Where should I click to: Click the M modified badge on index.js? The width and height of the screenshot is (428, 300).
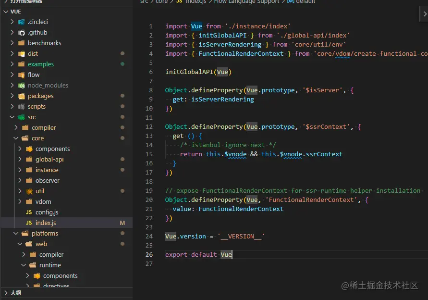(x=122, y=223)
